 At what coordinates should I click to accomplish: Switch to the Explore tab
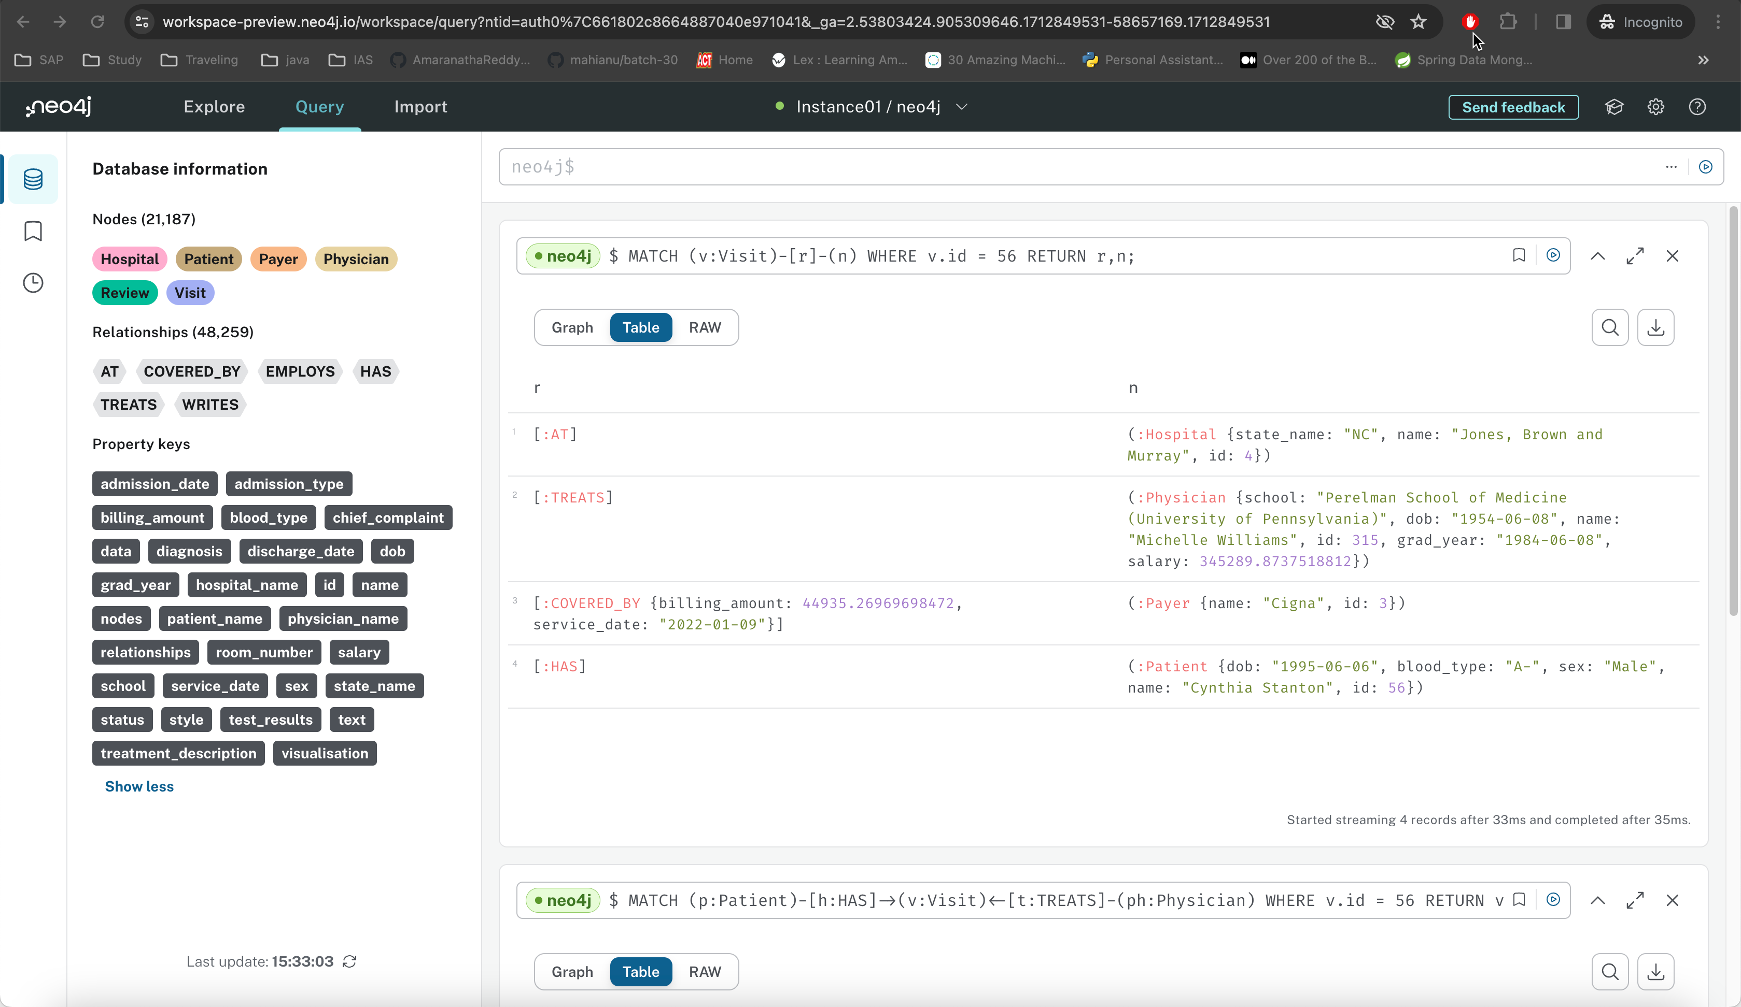click(214, 107)
